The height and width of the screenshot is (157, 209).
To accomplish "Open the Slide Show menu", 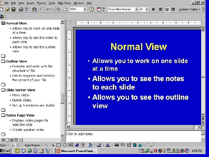I will [64, 3].
